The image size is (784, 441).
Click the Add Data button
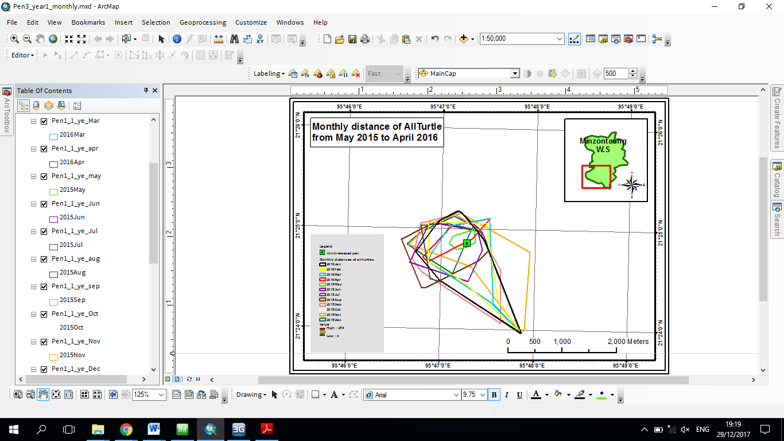click(x=464, y=39)
